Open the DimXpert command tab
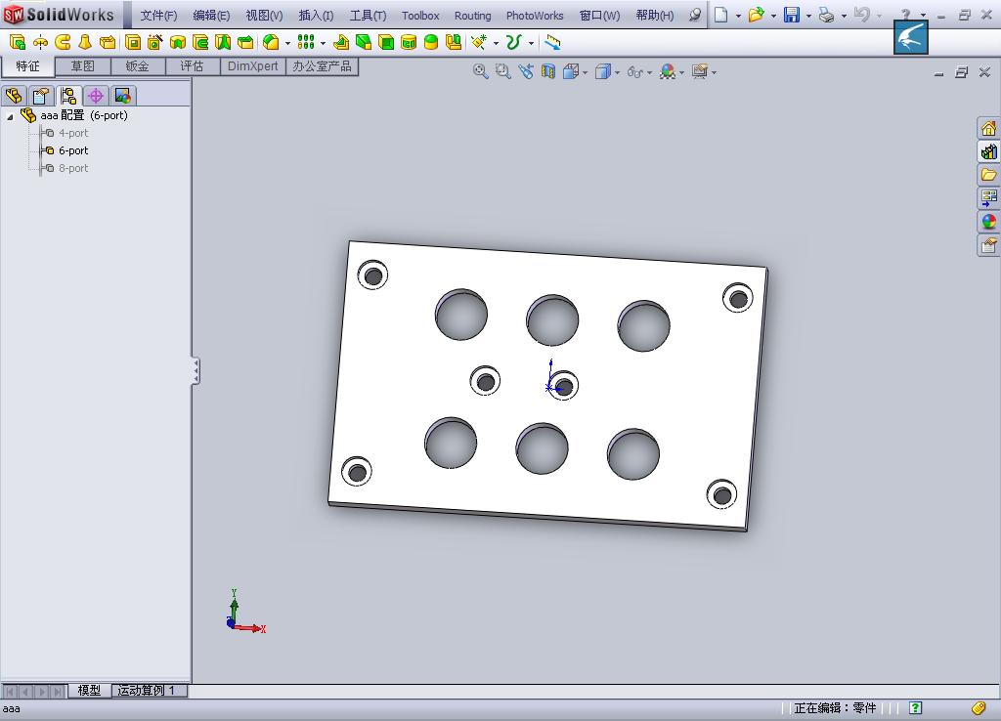The image size is (1001, 721). [253, 66]
